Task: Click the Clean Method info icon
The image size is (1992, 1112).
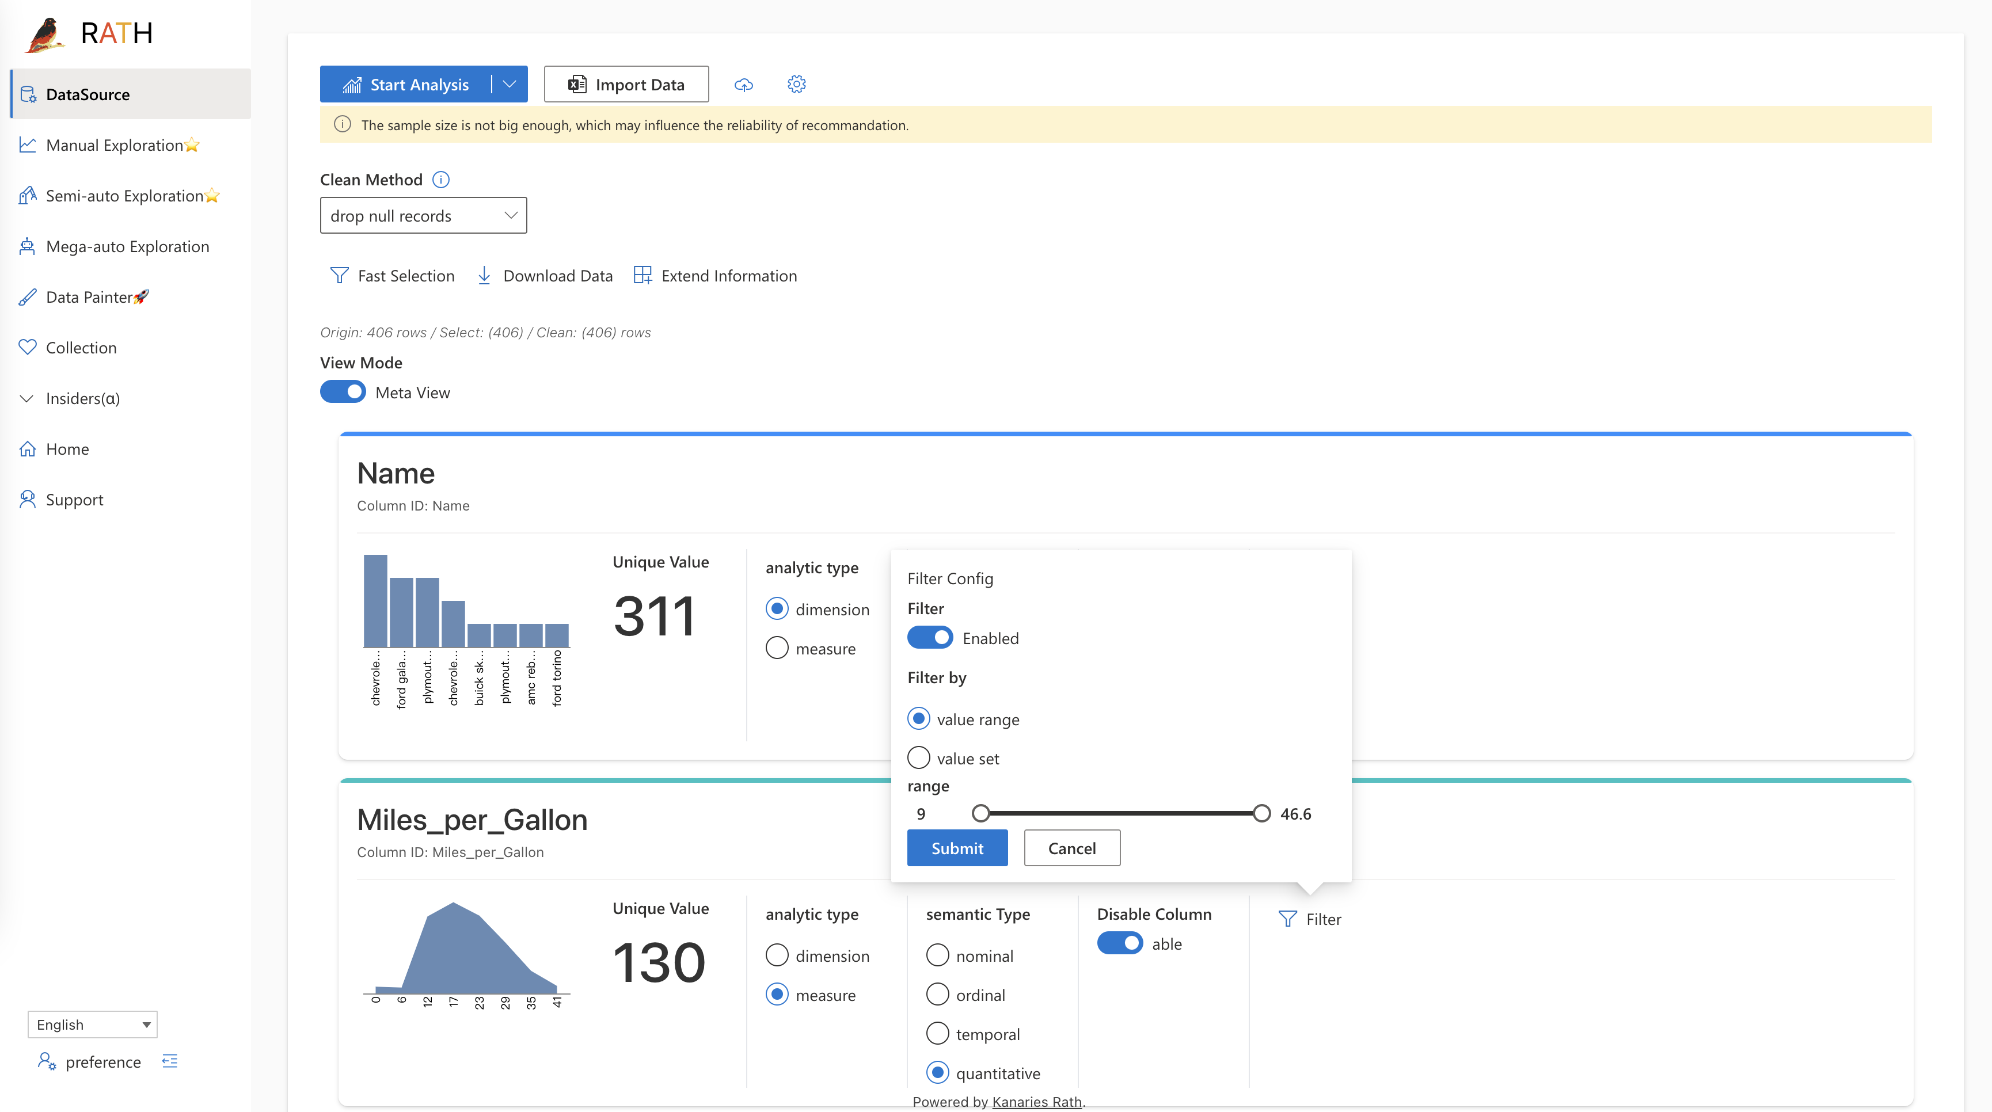Action: click(x=441, y=180)
